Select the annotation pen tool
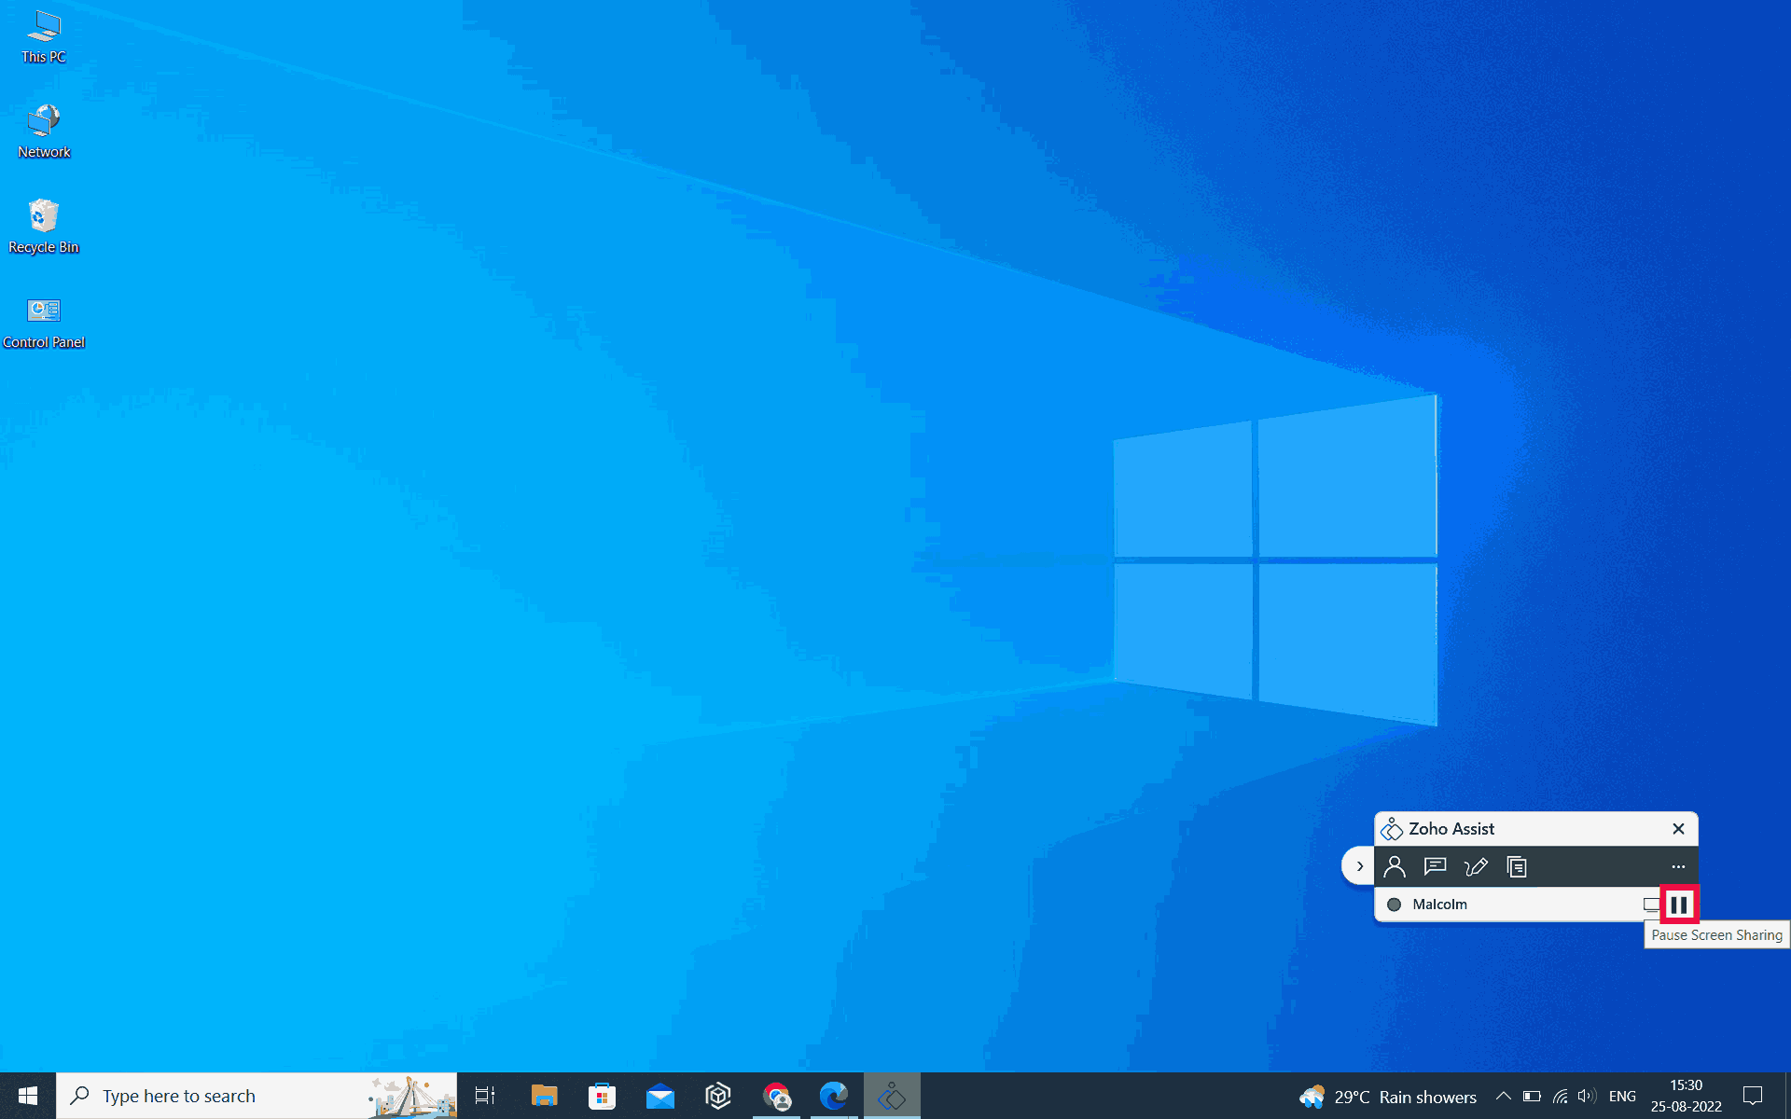The image size is (1791, 1119). tap(1476, 867)
